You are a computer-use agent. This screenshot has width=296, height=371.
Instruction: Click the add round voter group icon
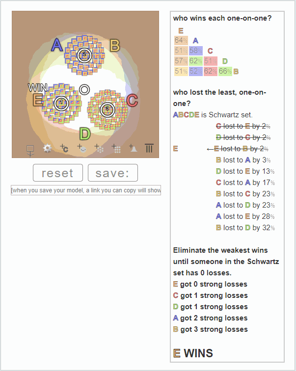(x=99, y=148)
